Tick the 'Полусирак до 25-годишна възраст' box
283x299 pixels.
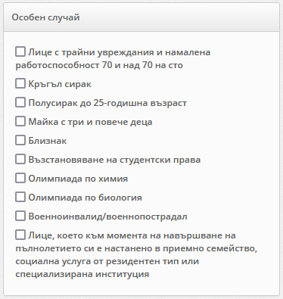(x=20, y=102)
